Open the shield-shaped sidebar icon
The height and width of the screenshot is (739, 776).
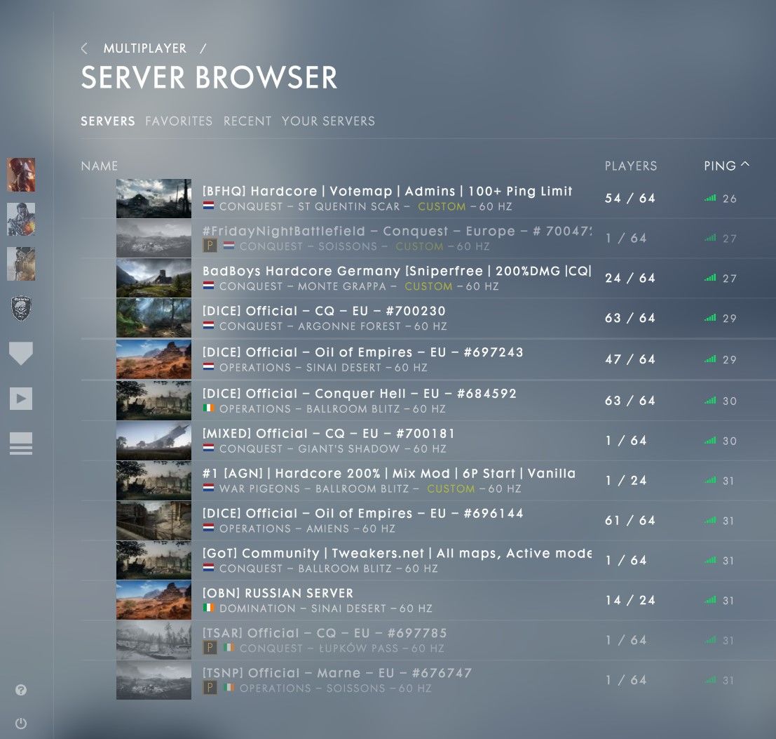click(21, 353)
